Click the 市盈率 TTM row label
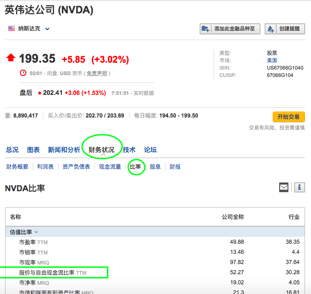Viewport: 311px width, 294px height. (33, 242)
